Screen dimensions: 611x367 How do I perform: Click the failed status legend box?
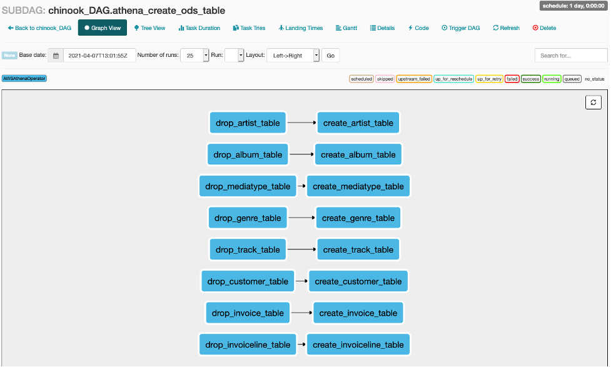(512, 79)
